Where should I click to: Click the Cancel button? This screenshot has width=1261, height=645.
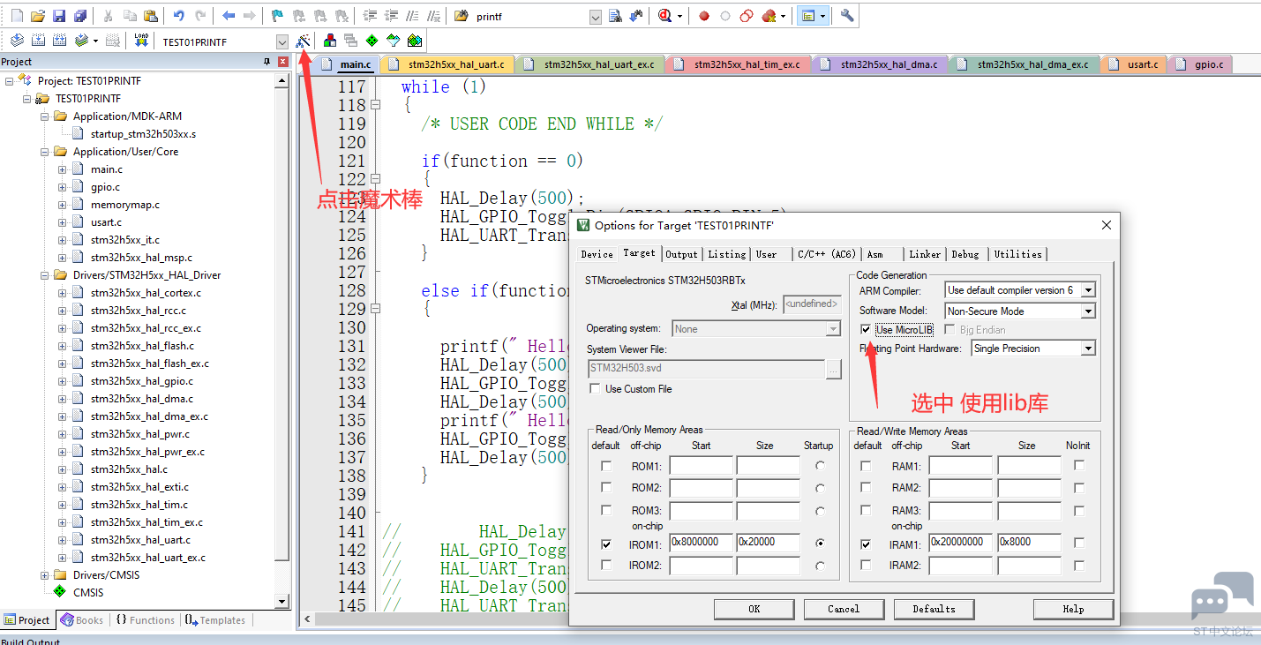(x=844, y=609)
